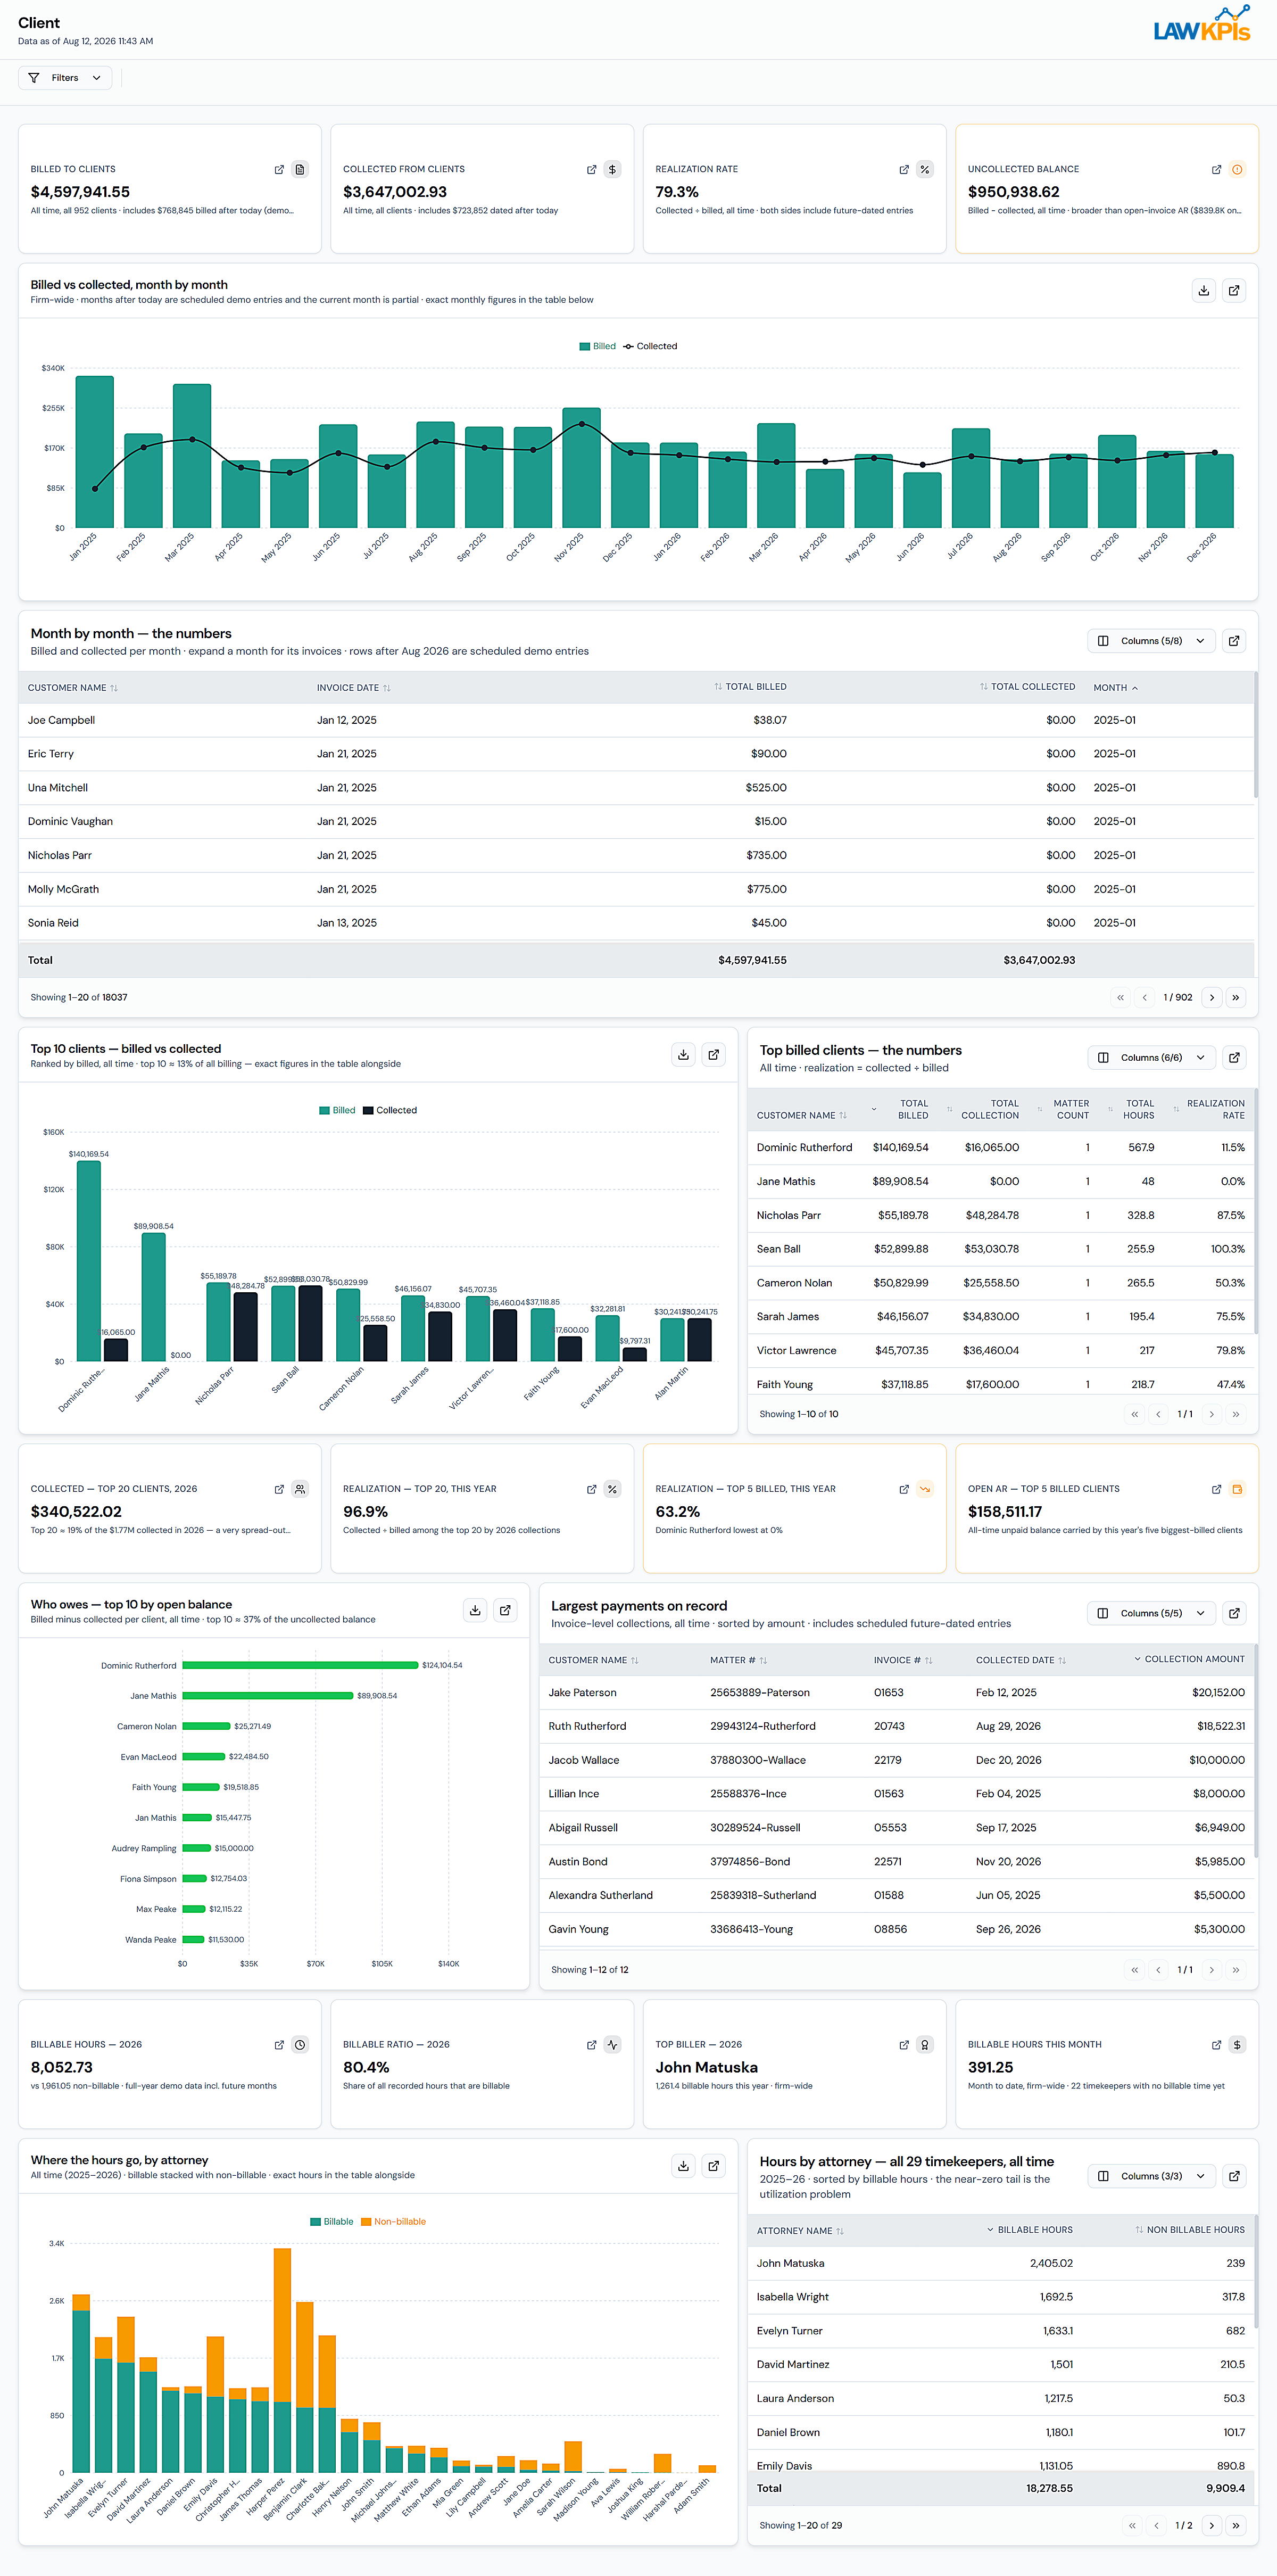Download the Where the hours go chart
The width and height of the screenshot is (1277, 2576).
click(x=683, y=2166)
